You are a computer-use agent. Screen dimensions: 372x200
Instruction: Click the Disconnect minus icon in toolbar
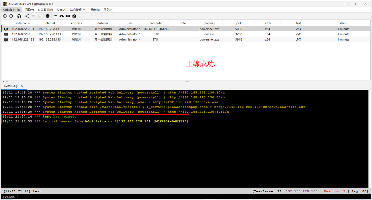pyautogui.click(x=11, y=16)
